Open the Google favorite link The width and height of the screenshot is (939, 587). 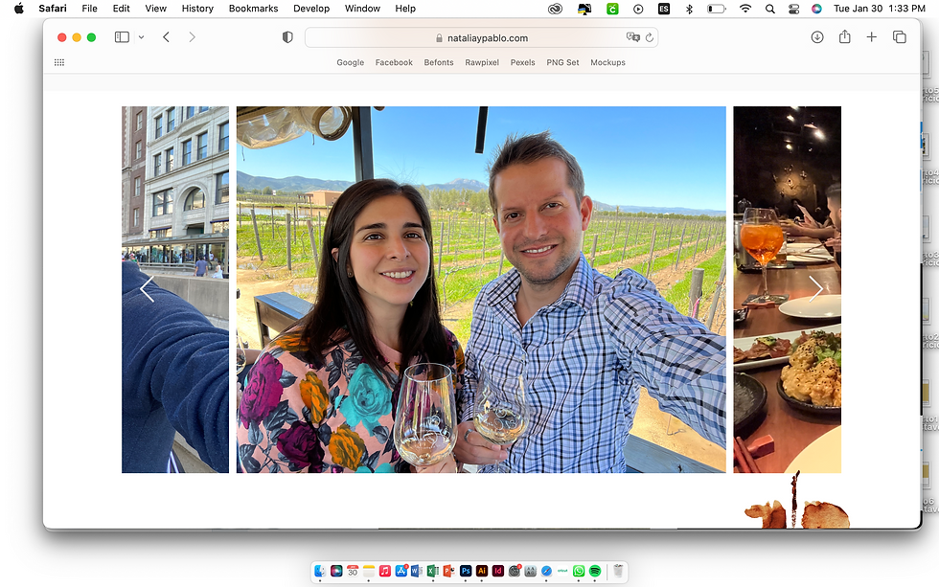point(351,62)
